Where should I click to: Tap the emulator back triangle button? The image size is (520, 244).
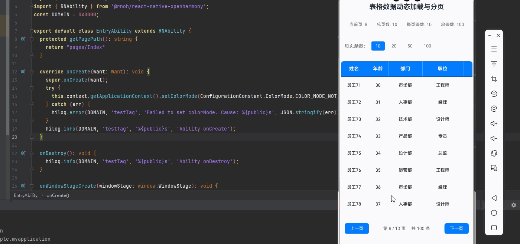tap(494, 198)
